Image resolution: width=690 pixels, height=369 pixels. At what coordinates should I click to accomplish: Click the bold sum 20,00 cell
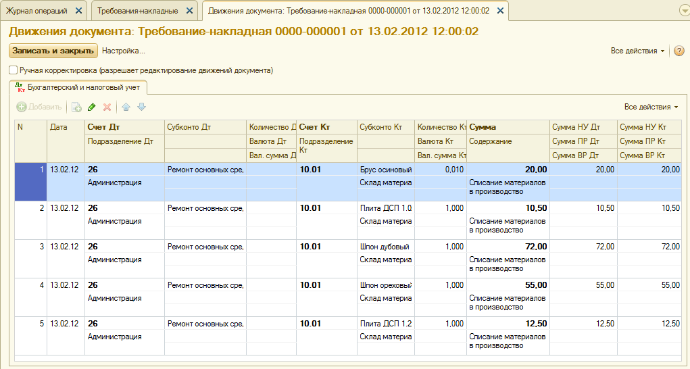[508, 170]
